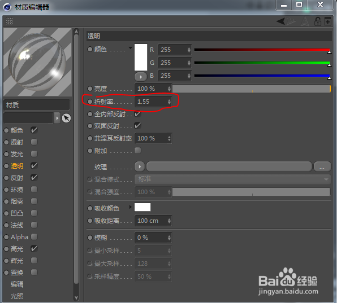337x303 pixels.
Task: Select the 反射 channel in list
Action: click(x=17, y=178)
